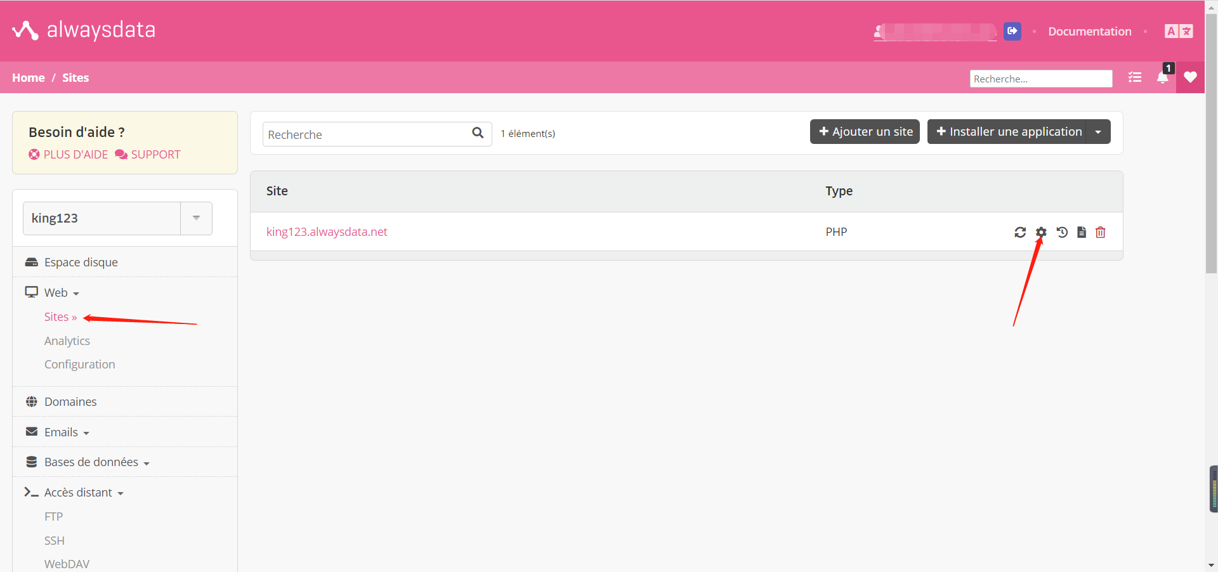Open site settings via gear icon
This screenshot has width=1218, height=572.
pyautogui.click(x=1041, y=232)
